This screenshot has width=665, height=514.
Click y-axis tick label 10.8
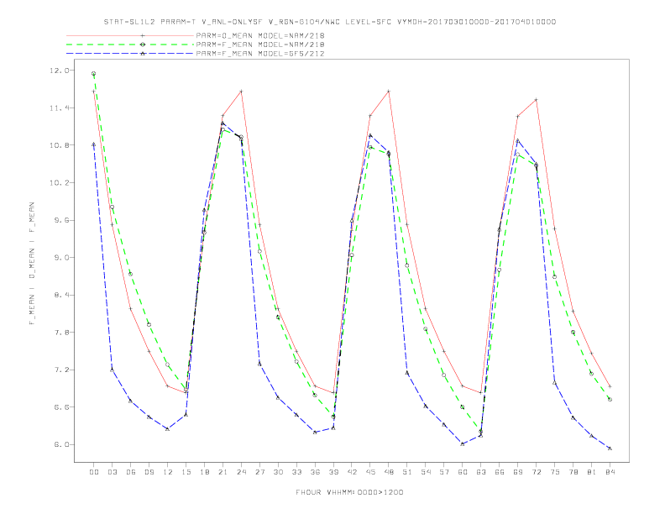tap(59, 145)
